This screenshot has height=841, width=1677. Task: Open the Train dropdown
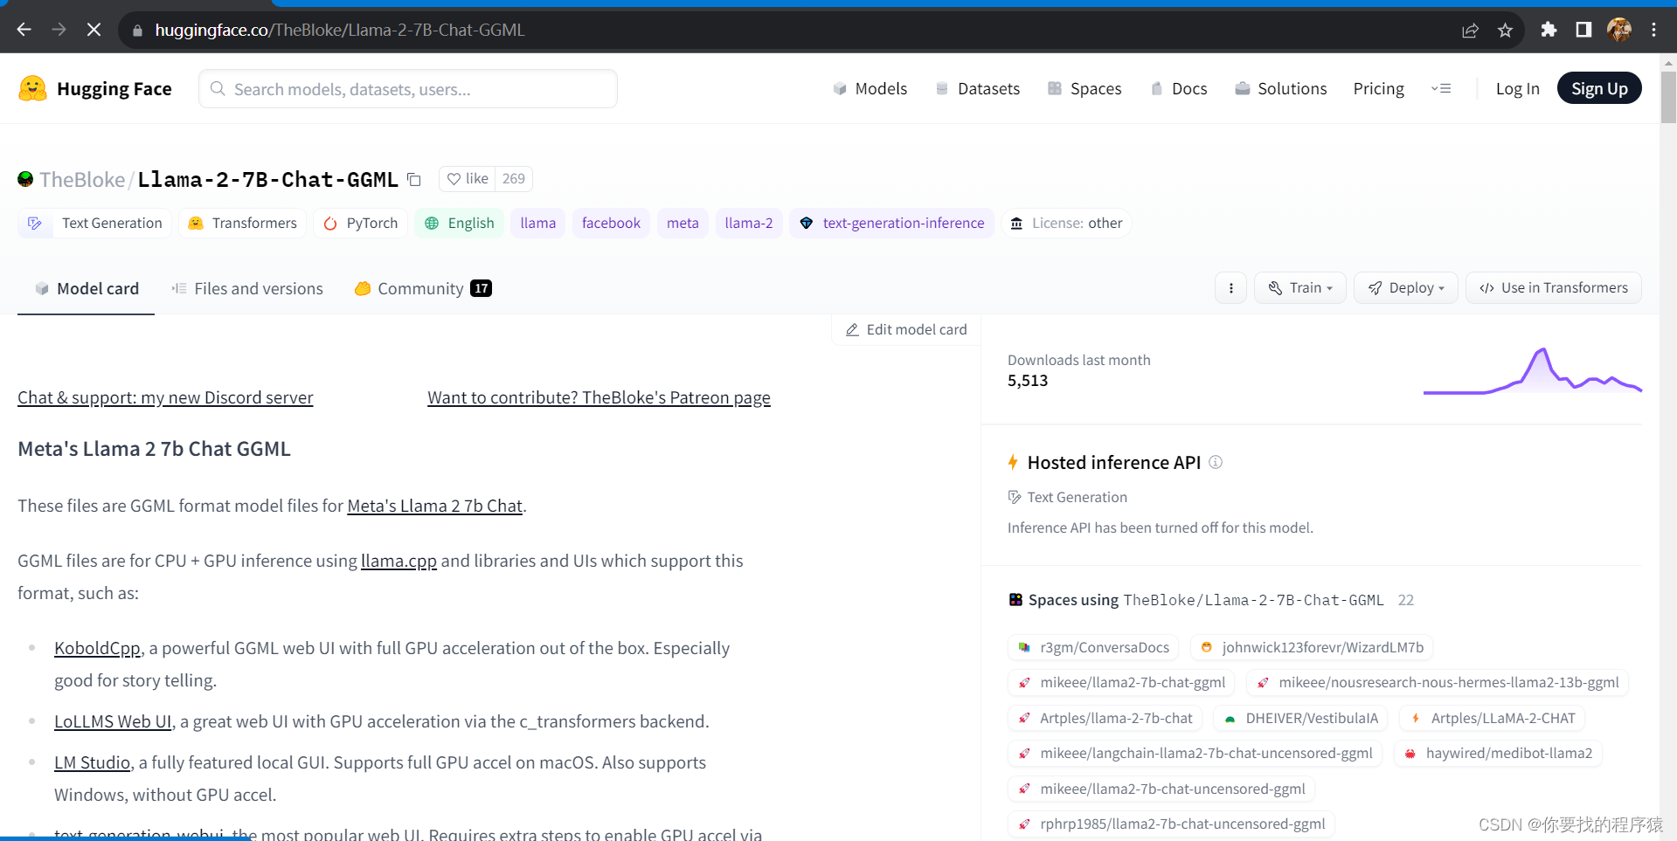tap(1300, 288)
